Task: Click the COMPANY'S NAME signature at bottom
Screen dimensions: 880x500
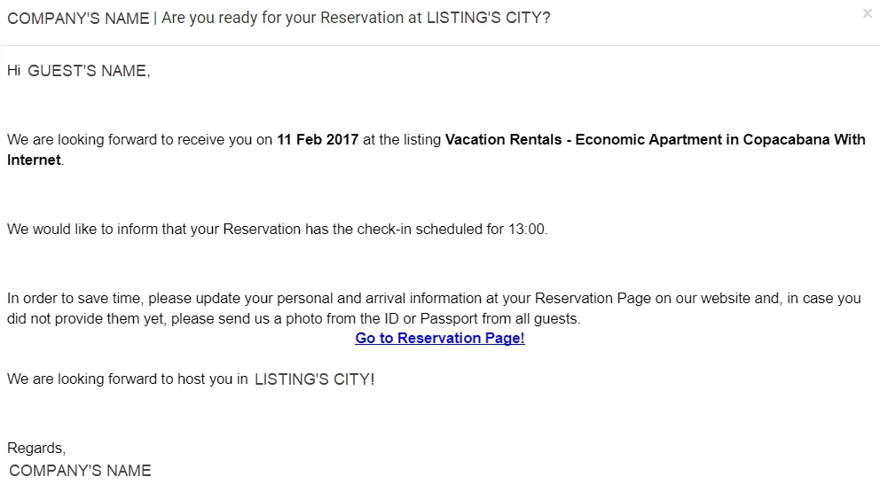Action: pyautogui.click(x=80, y=470)
